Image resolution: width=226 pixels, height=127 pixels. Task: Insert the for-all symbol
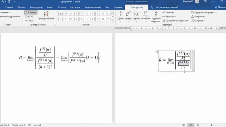[x=108, y=19]
